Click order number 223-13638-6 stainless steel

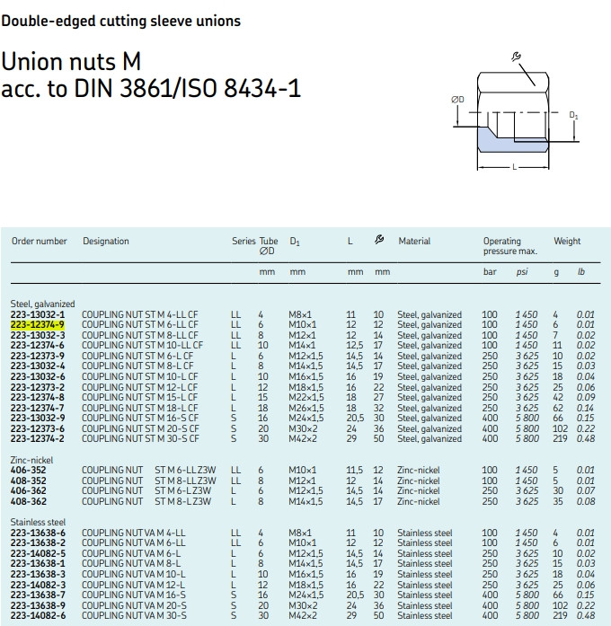click(x=38, y=533)
